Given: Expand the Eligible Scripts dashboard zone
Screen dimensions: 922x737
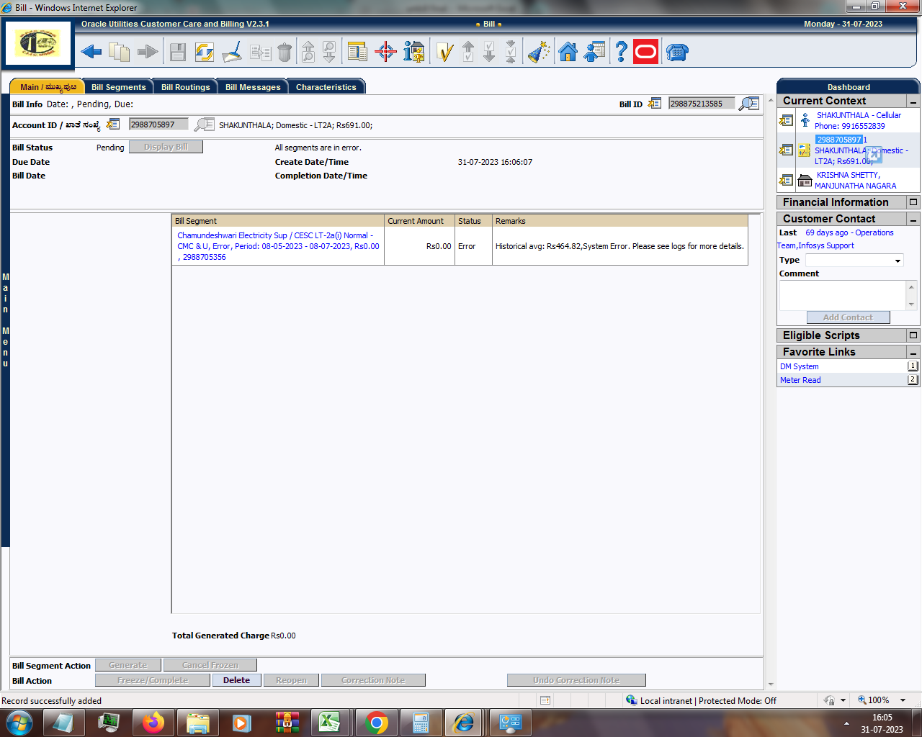Looking at the screenshot, I should [913, 335].
